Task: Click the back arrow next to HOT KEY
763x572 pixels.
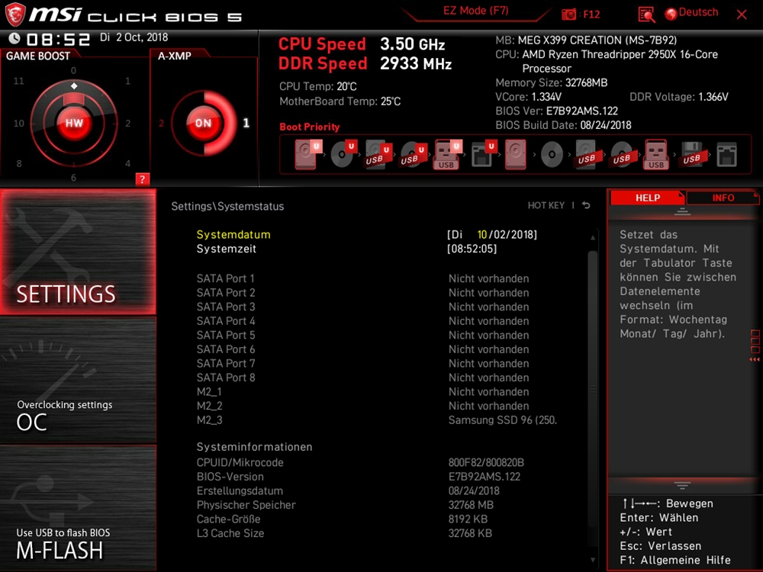Action: [586, 205]
